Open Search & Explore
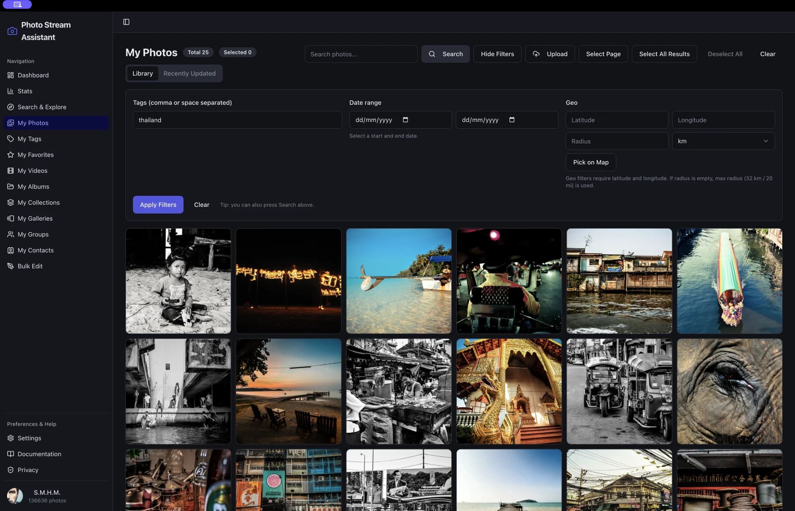Viewport: 795px width, 511px height. 42,107
